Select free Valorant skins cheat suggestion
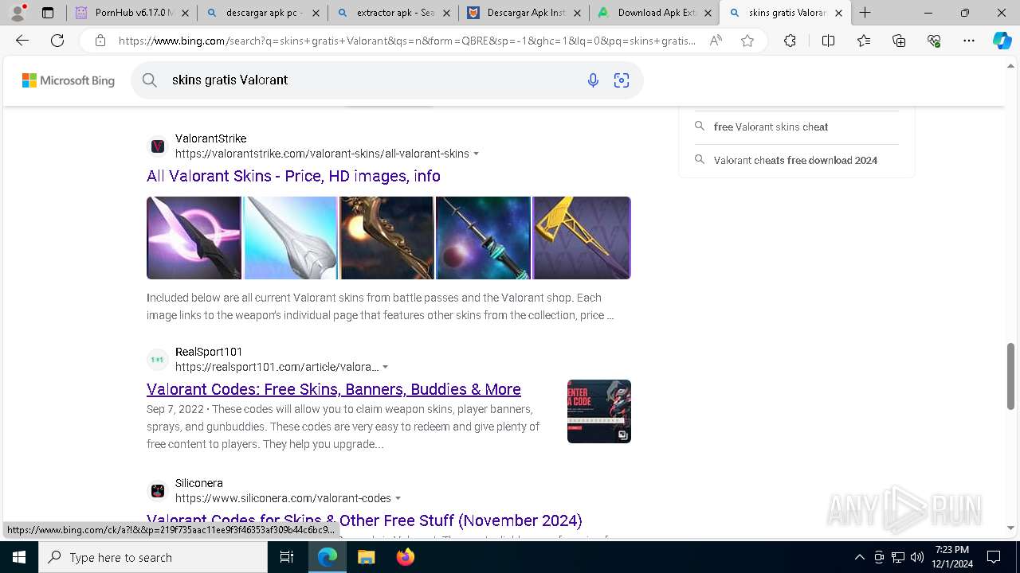The width and height of the screenshot is (1020, 573). [771, 127]
